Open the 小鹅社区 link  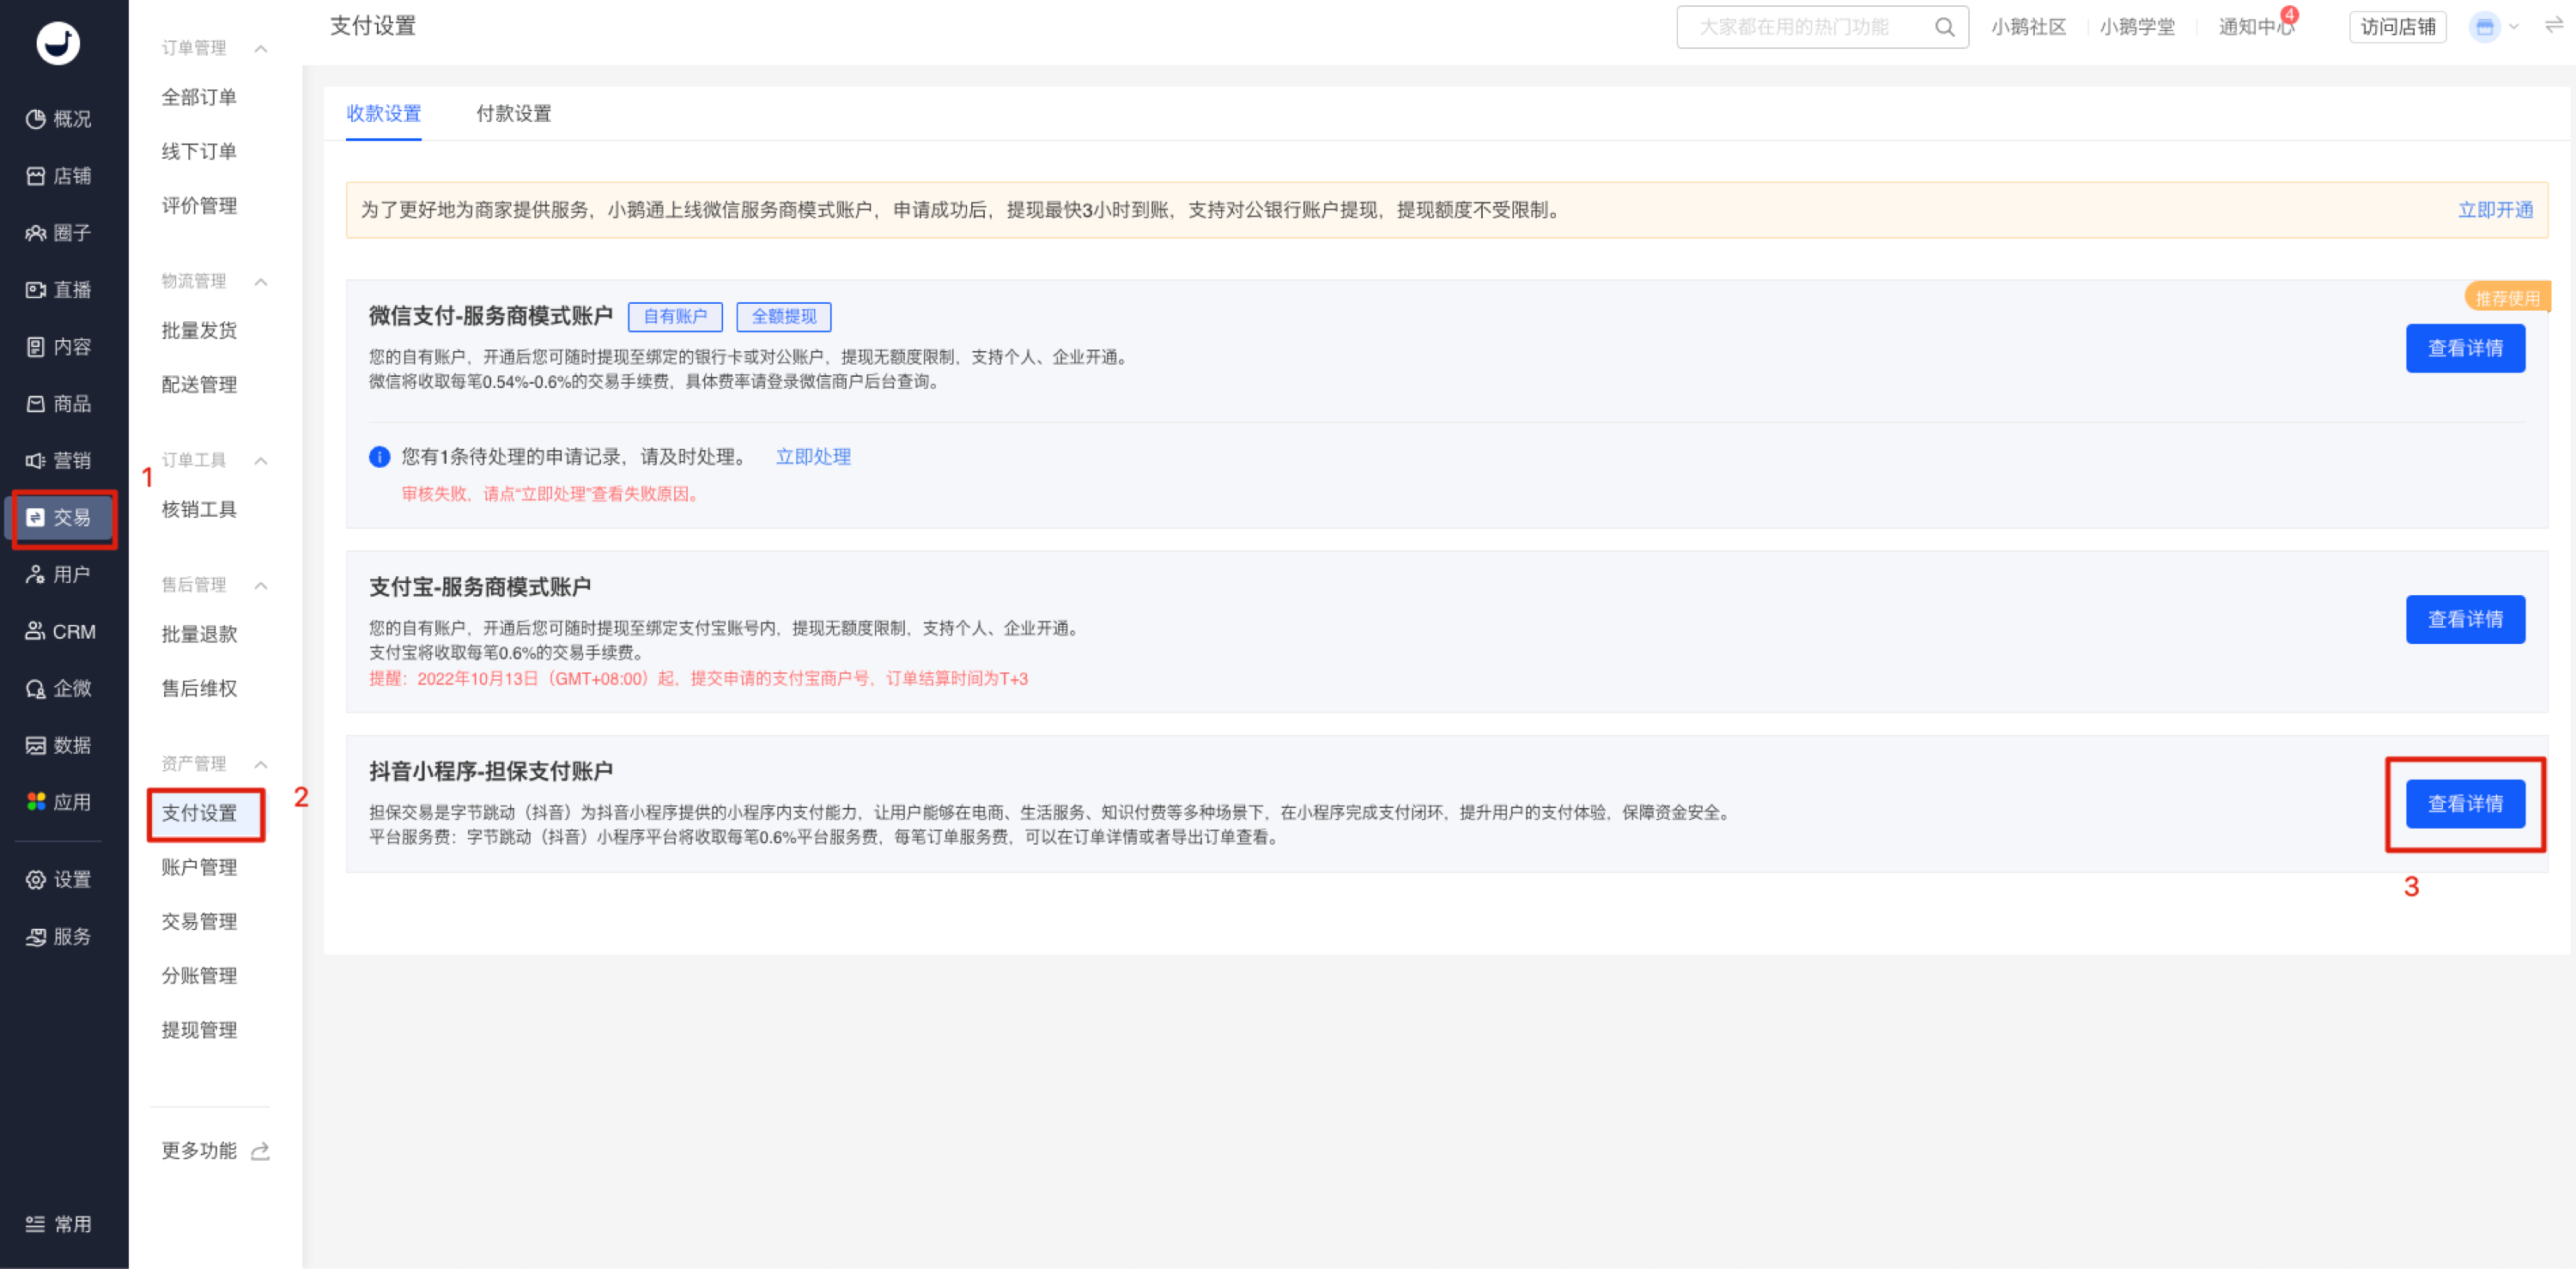click(x=2028, y=27)
